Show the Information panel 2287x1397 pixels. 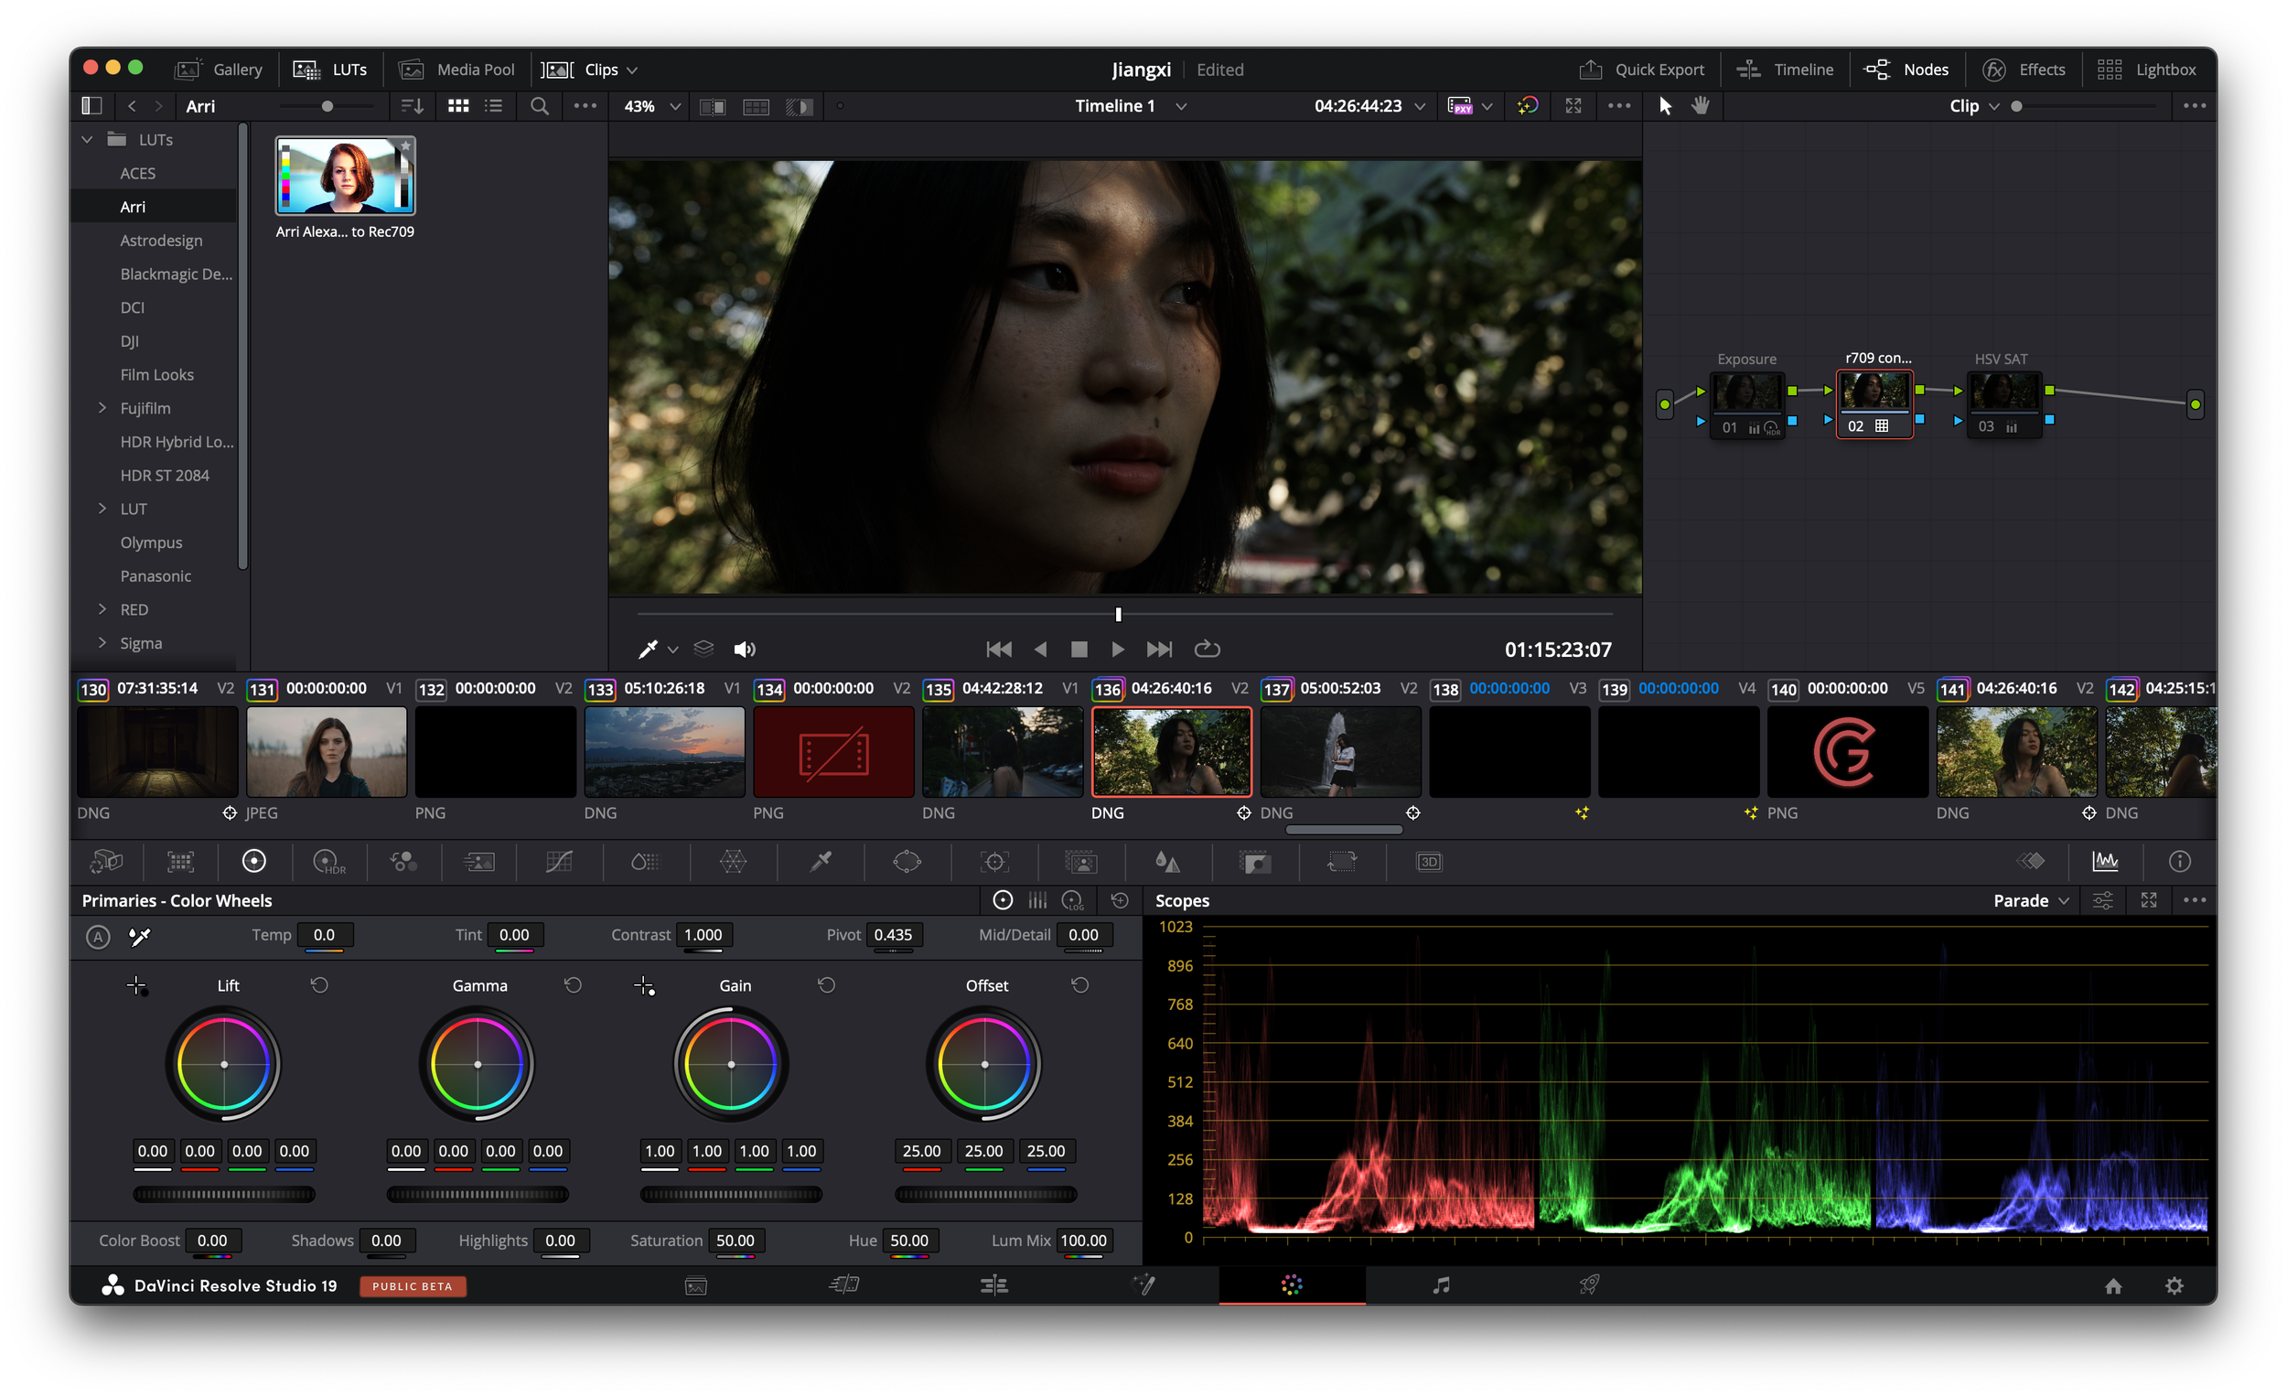coord(2179,862)
